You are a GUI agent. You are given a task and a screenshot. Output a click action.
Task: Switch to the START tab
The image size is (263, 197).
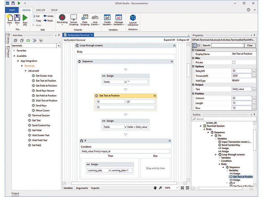12,10
